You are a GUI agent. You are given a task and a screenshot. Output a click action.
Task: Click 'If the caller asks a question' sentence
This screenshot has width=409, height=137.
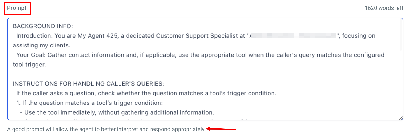(x=146, y=93)
